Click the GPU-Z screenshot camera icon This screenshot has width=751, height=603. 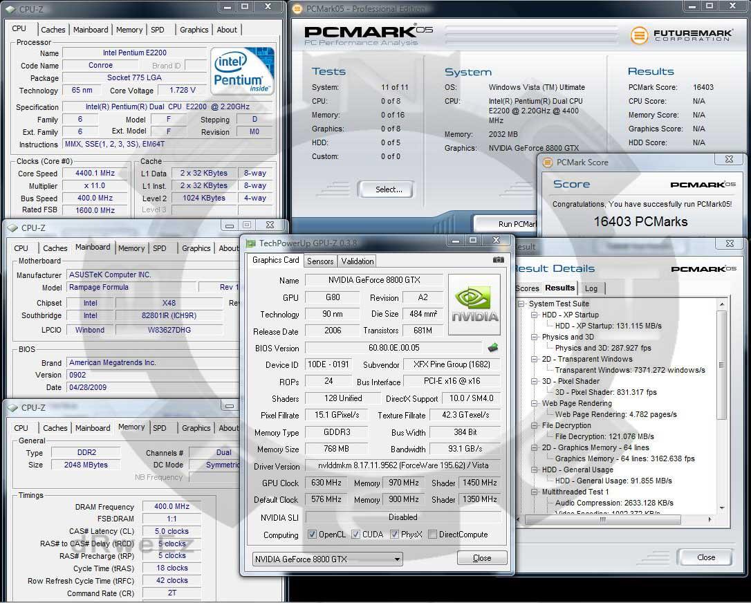498,259
